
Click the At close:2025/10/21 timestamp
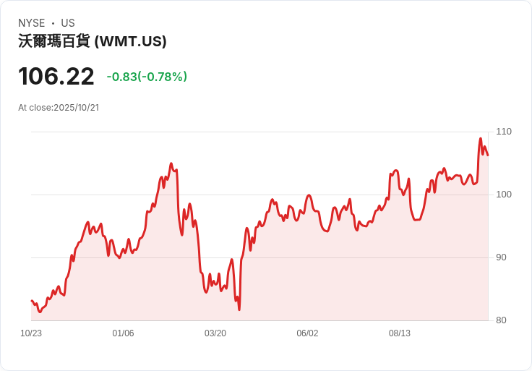tap(59, 108)
